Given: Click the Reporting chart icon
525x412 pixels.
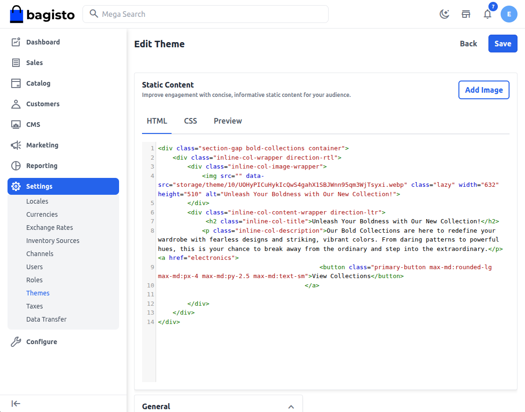Looking at the screenshot, I should point(16,166).
